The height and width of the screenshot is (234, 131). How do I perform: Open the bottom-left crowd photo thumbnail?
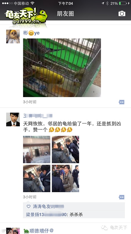pyautogui.click(x=37, y=178)
